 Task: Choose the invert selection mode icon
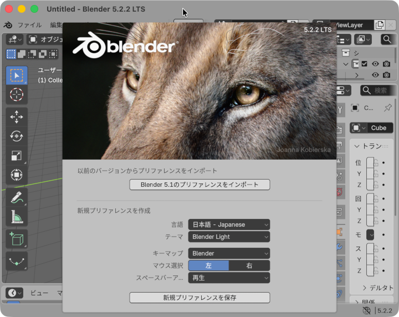coord(43,54)
